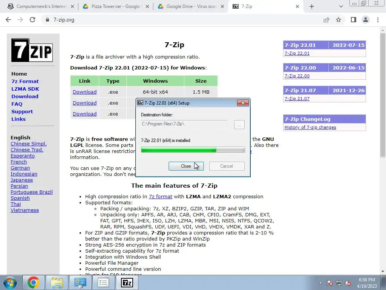Open Chrome side panel icon
This screenshot has width=386, height=290.
click(354, 20)
